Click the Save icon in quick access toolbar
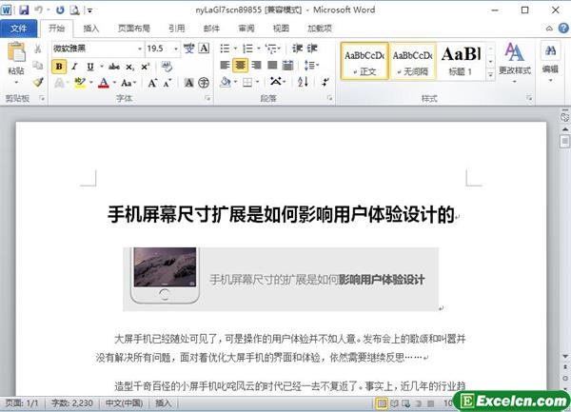The image size is (571, 412). click(x=23, y=9)
